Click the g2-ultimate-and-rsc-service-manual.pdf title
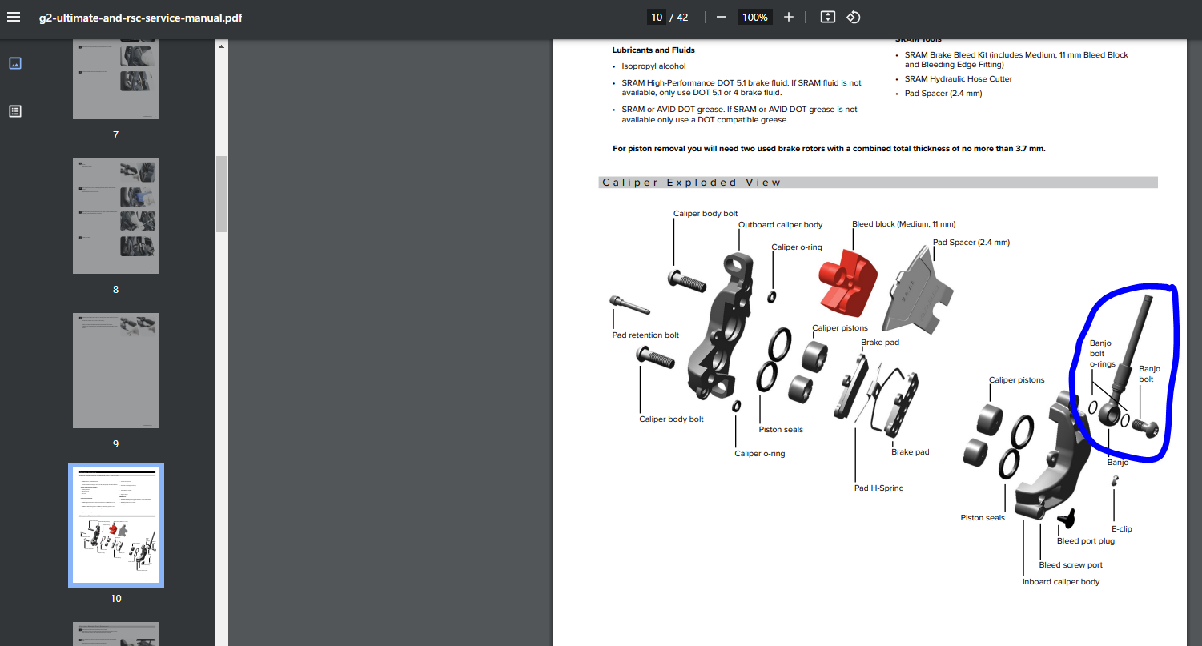The height and width of the screenshot is (646, 1202). click(141, 18)
